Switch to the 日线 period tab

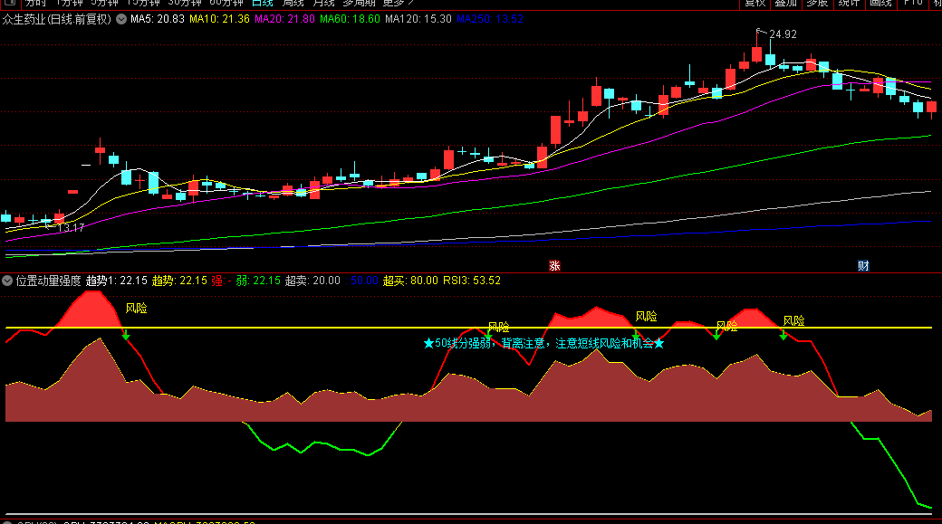tap(262, 3)
